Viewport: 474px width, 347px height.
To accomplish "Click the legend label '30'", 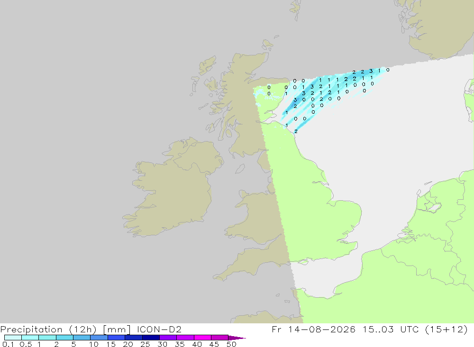I will point(162,344).
